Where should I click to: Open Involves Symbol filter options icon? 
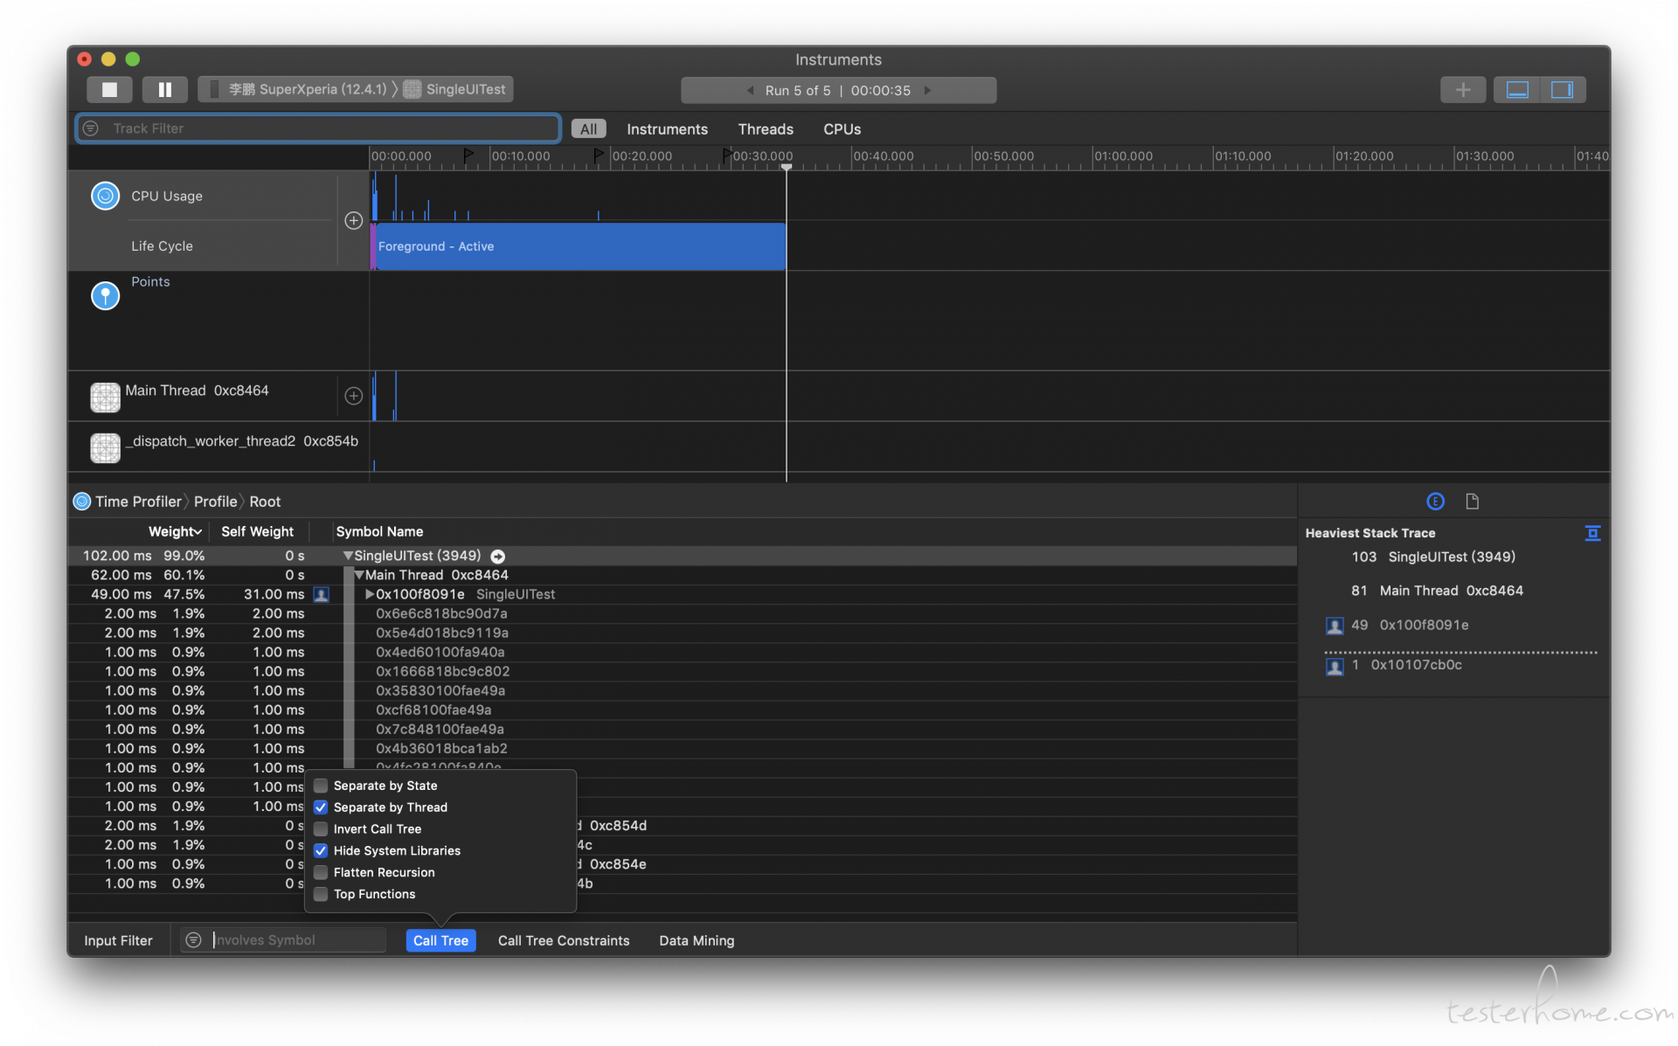click(193, 940)
